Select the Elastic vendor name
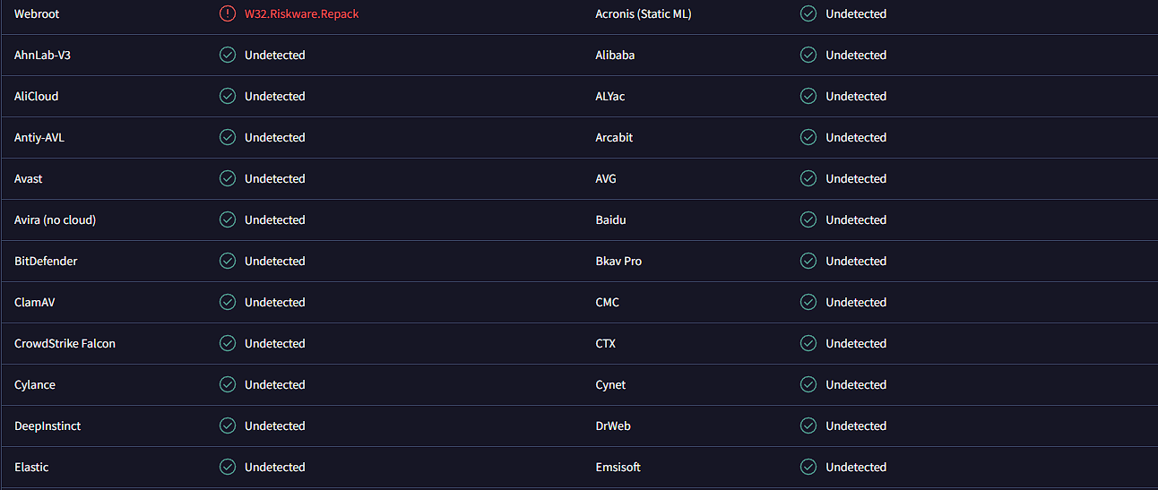This screenshot has width=1158, height=490. coord(31,468)
